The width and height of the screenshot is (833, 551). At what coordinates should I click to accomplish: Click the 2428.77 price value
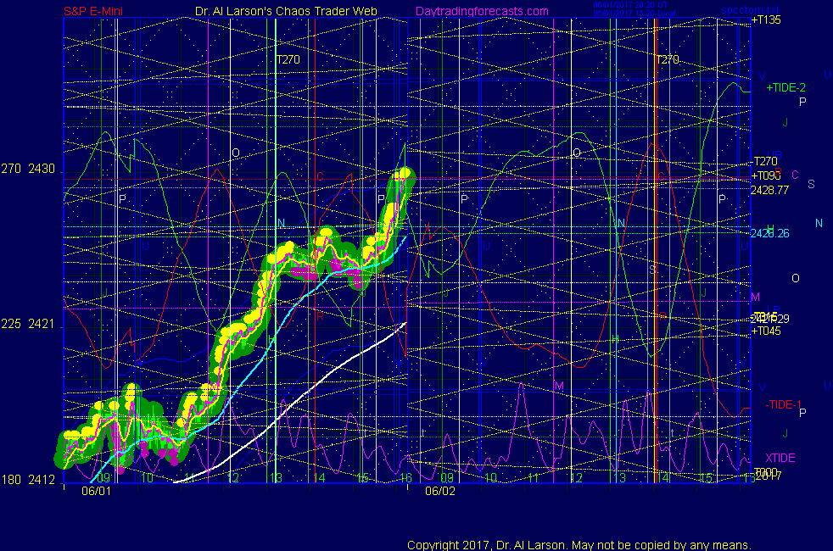point(769,190)
